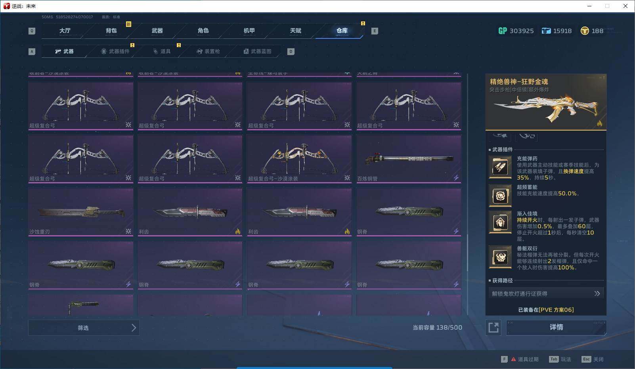Select the 渐入佳境 plugin icon
The image size is (635, 369).
coord(500,222)
